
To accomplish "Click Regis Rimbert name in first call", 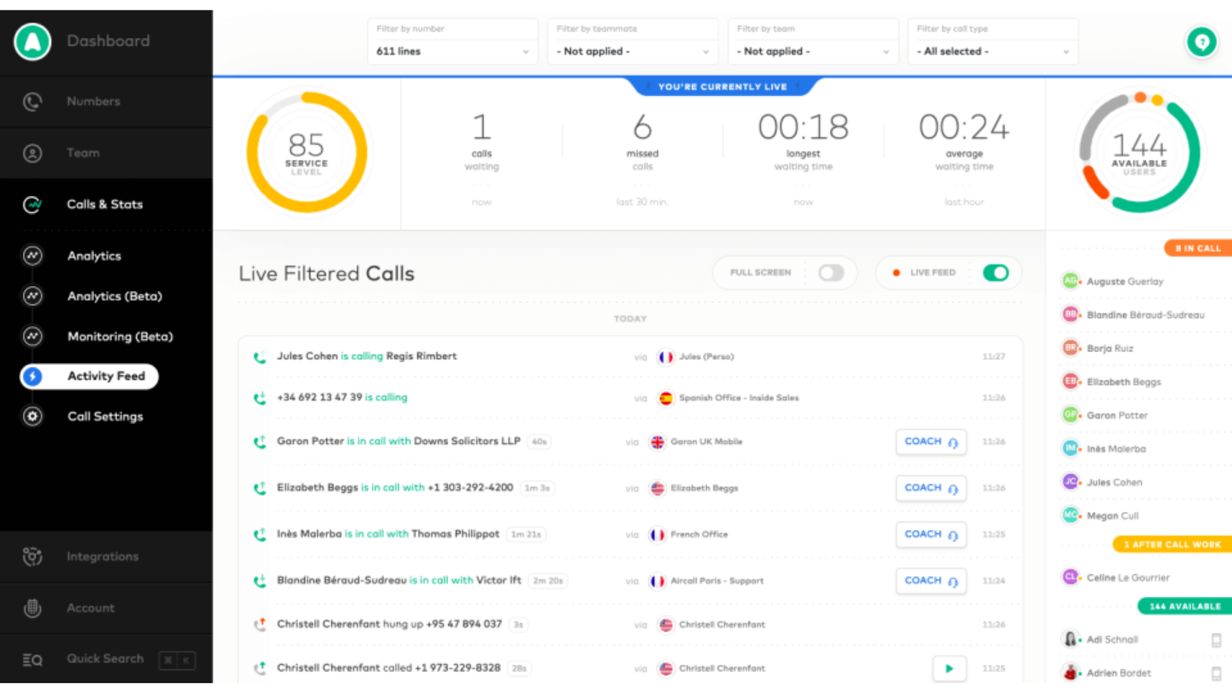I will point(421,356).
